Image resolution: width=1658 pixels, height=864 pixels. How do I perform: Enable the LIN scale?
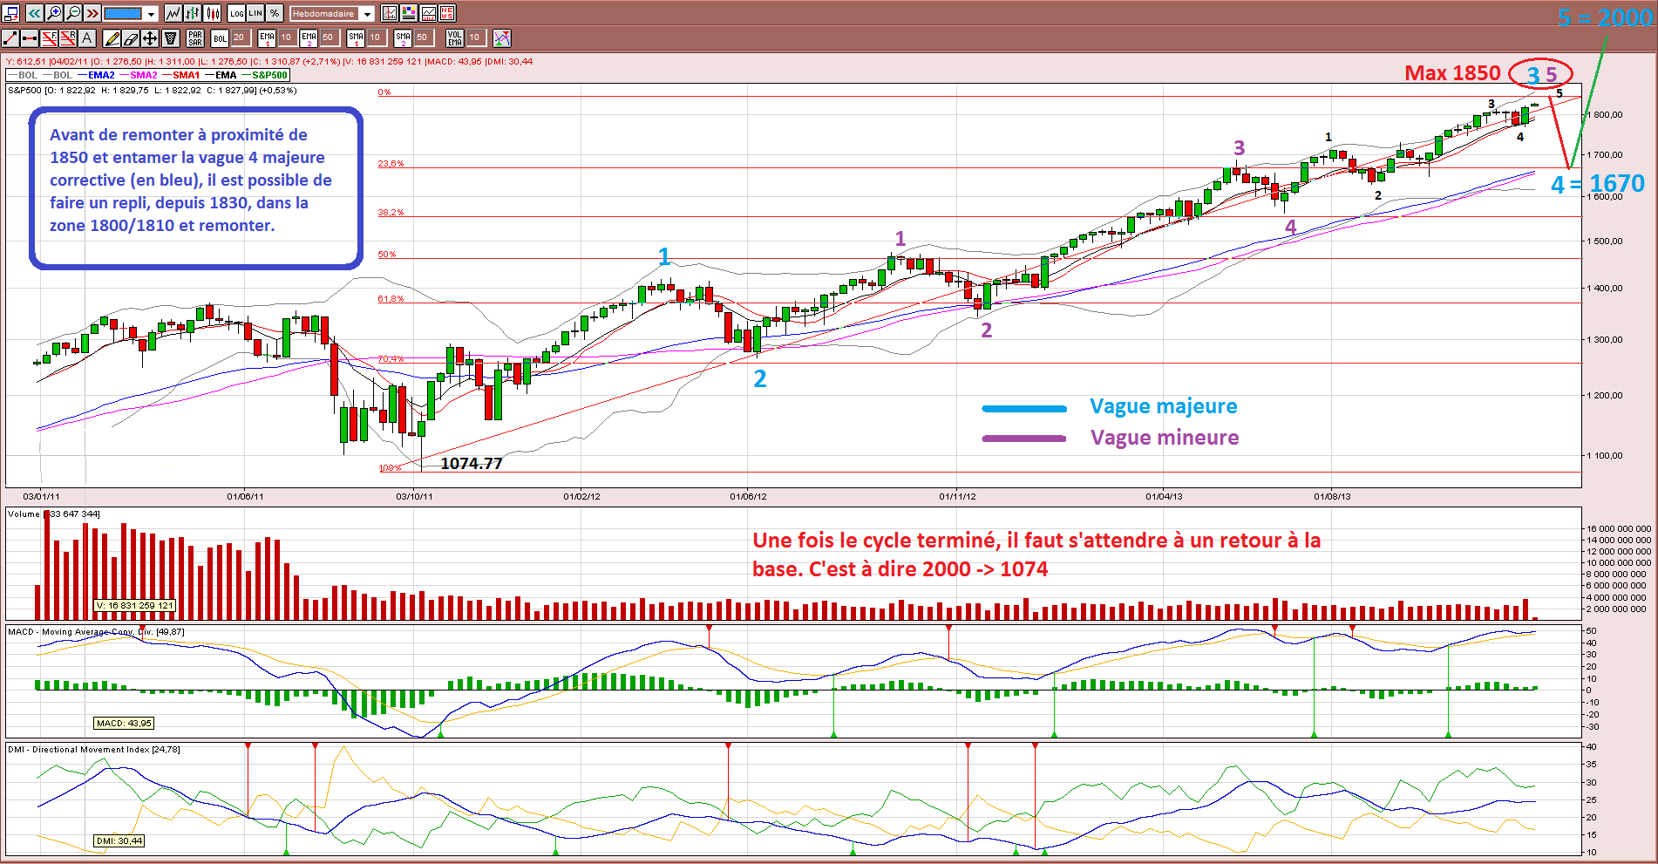click(255, 13)
